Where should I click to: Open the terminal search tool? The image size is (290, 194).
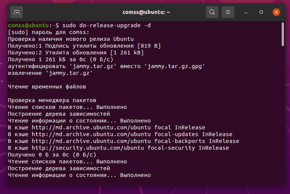[x=212, y=12]
